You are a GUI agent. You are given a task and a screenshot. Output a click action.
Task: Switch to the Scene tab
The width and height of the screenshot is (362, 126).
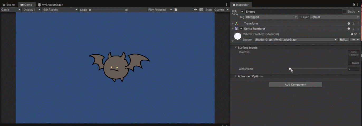coord(9,5)
